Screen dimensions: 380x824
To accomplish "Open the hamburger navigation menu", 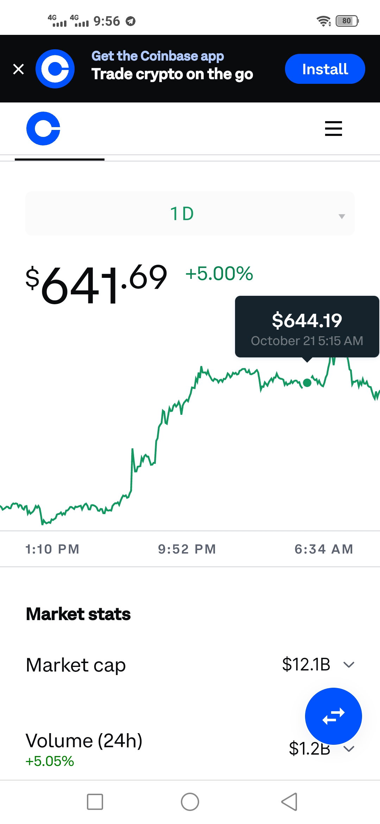I will 333,129.
